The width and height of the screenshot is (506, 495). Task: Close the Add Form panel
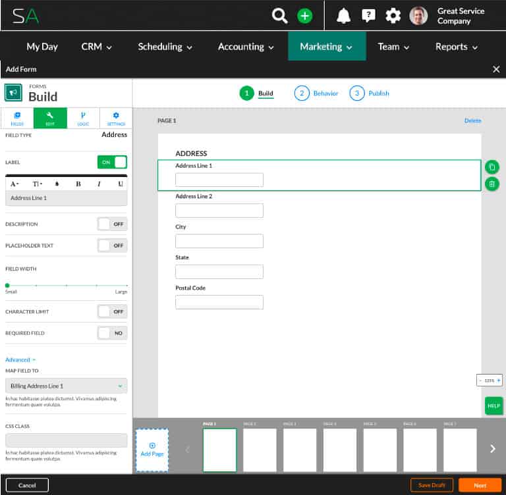point(496,69)
